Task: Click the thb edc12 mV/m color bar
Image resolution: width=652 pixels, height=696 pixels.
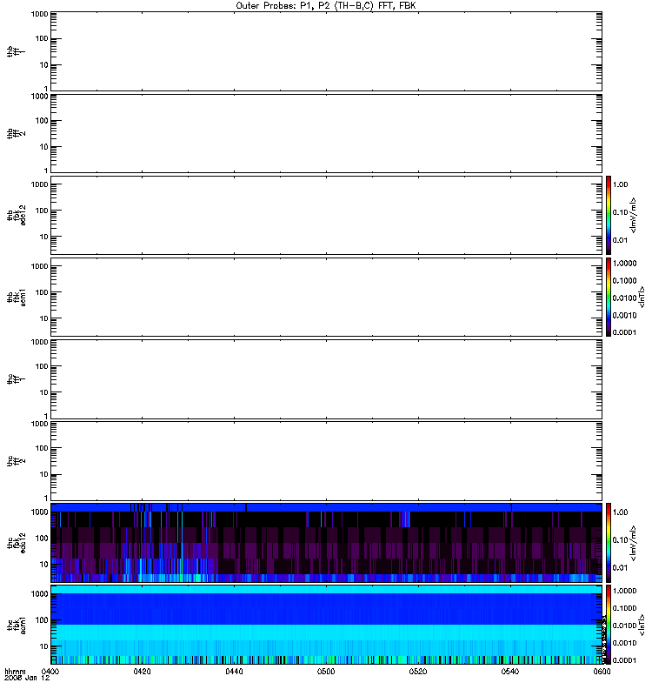Action: coord(609,215)
